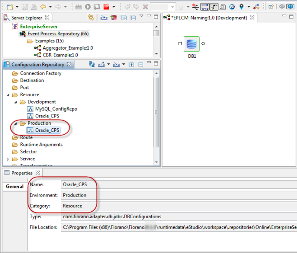Screen dimensions: 297x253
Task: Click the add route connection icon
Action: (195, 7)
